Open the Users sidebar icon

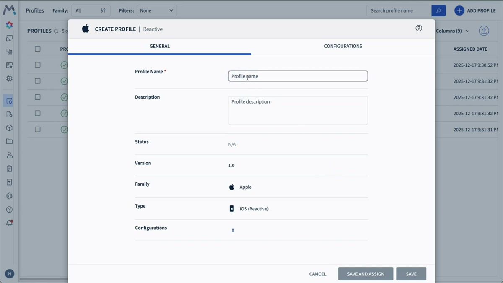click(9, 155)
